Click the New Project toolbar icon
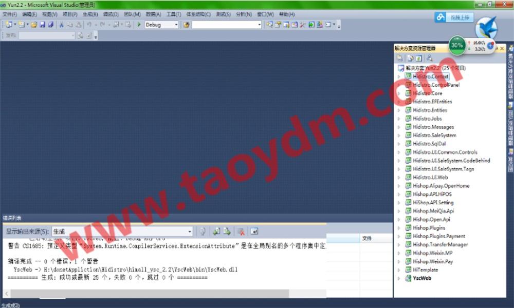Viewport: 514px width, 308px height. click(9, 25)
